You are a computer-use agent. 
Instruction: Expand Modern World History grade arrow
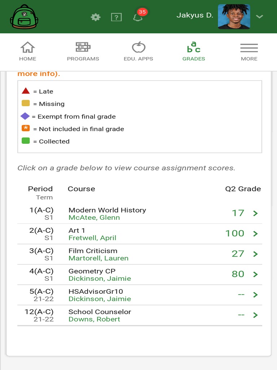point(255,213)
